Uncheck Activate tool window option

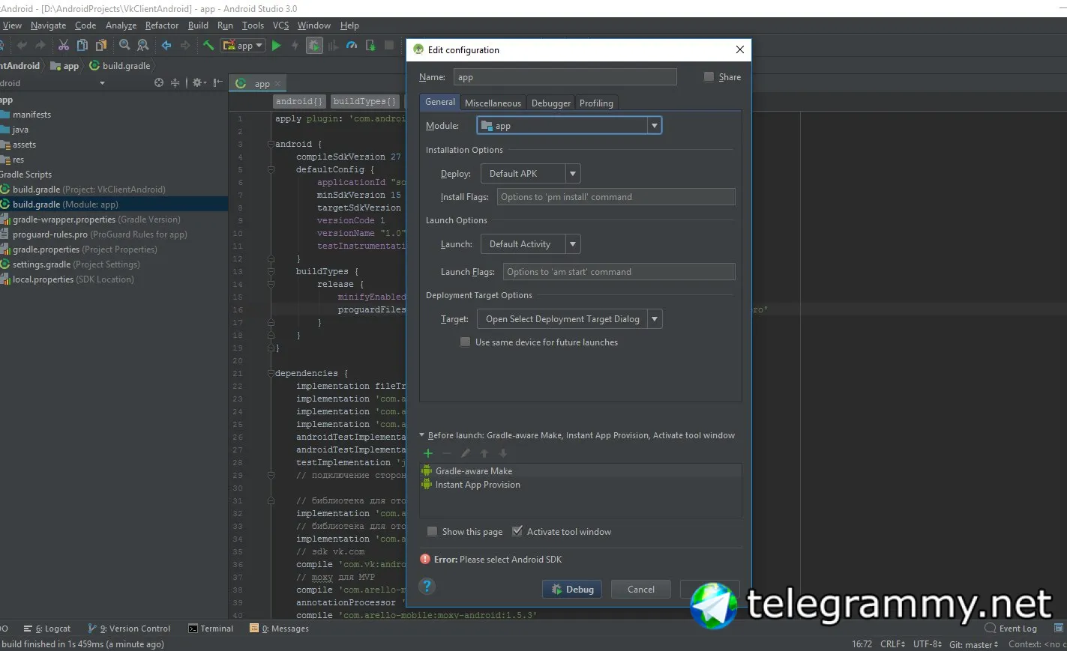pyautogui.click(x=517, y=532)
